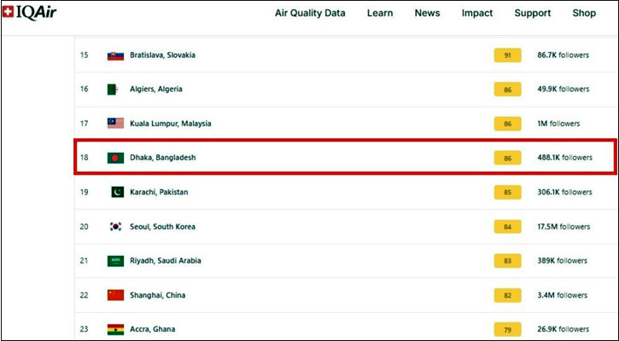619x341 pixels.
Task: Click AQI badge 82 for Shanghai
Action: [508, 295]
